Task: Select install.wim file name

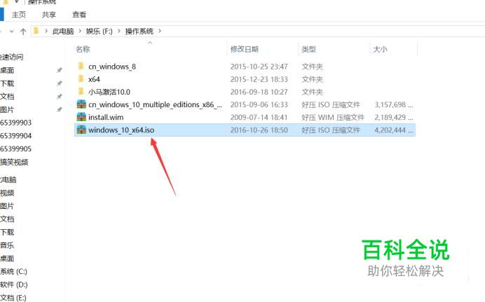Action: [x=106, y=118]
